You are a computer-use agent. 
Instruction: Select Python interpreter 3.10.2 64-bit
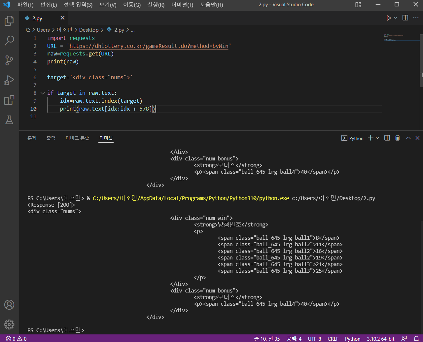pos(380,339)
